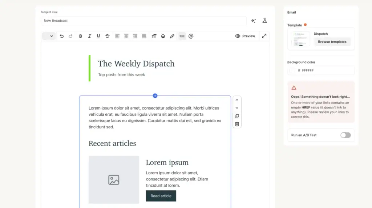Image resolution: width=372 pixels, height=208 pixels.
Task: Click the Subject Line input field
Action: tap(144, 21)
